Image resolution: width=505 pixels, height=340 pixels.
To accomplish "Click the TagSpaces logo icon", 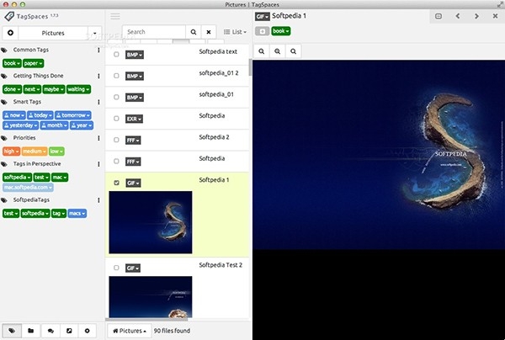I will (9, 16).
